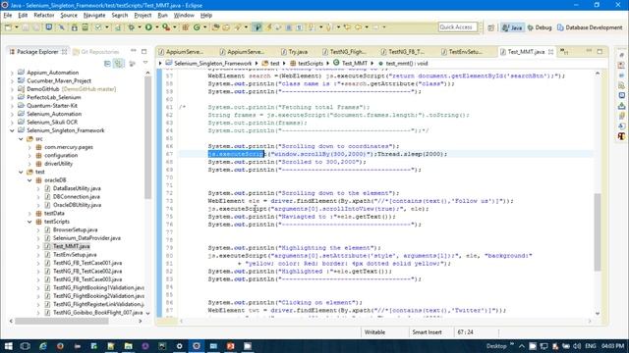Screen dimensions: 629x353
Task: Open the Debug button dropdown arrow
Action: (140, 27)
